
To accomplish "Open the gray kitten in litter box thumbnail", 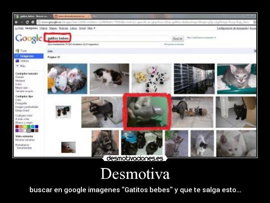I will (x=237, y=79).
